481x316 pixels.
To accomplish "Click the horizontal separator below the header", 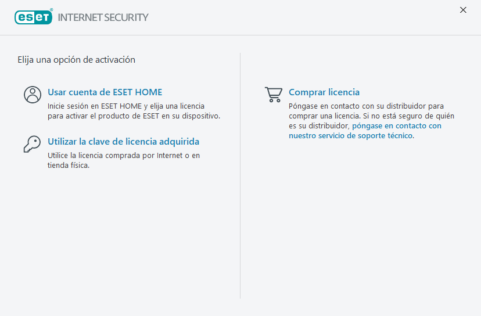I will [x=240, y=35].
